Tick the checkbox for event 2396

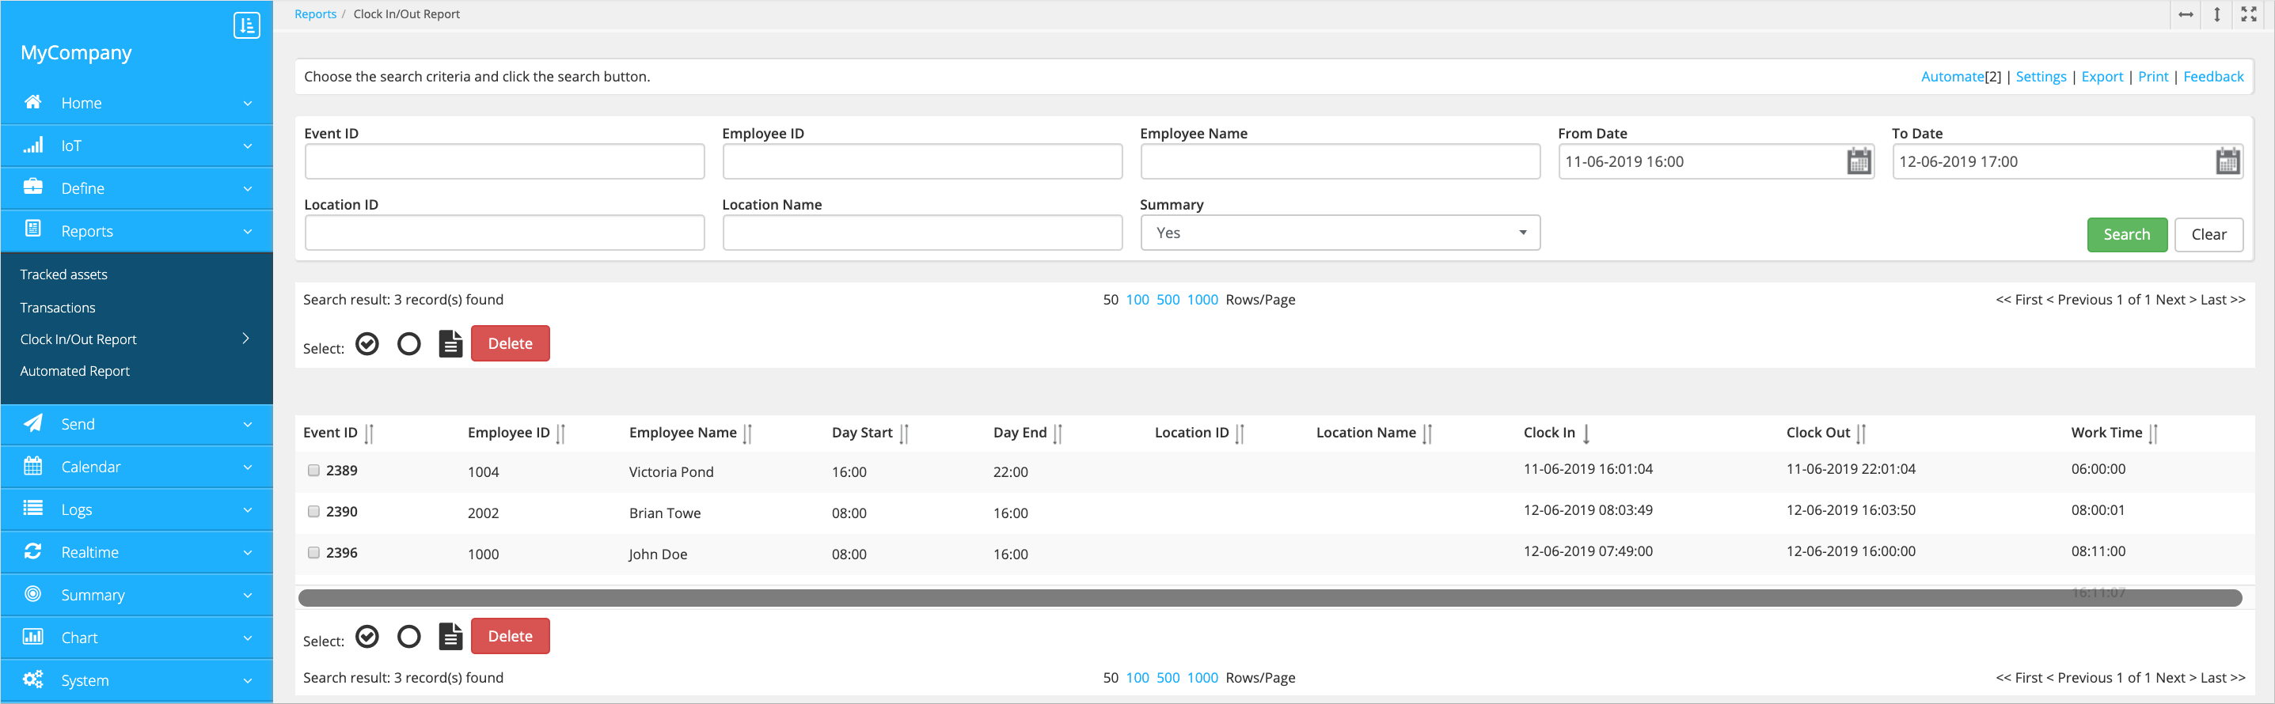click(x=313, y=553)
